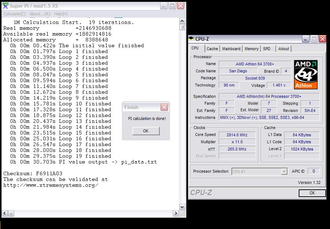Click the Multiplier value x 11.0

[237, 142]
